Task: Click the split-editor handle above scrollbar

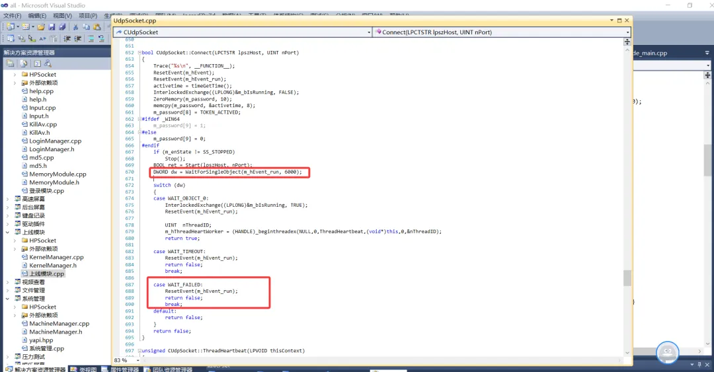Action: tap(627, 42)
